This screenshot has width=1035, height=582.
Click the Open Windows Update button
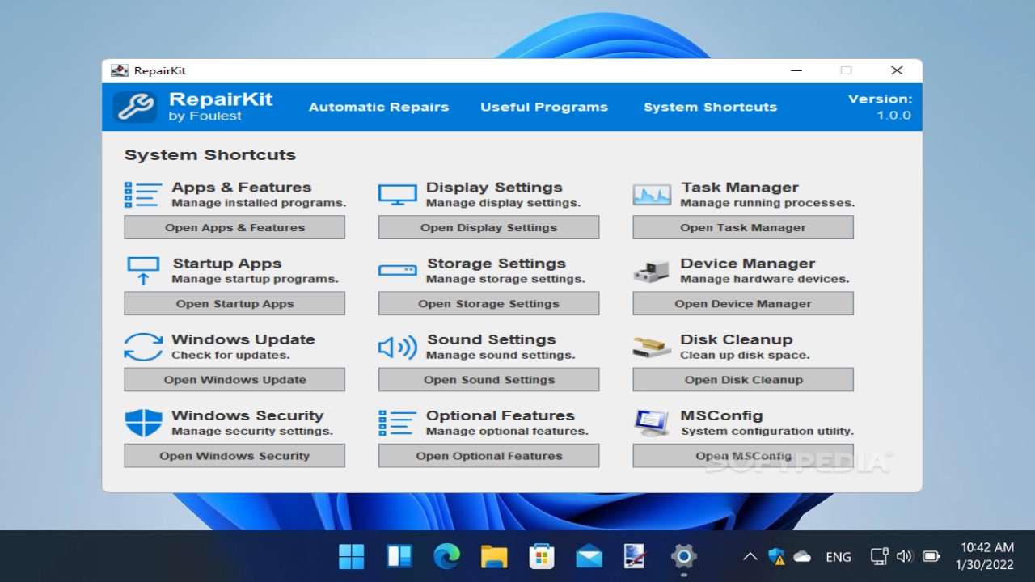pyautogui.click(x=234, y=379)
